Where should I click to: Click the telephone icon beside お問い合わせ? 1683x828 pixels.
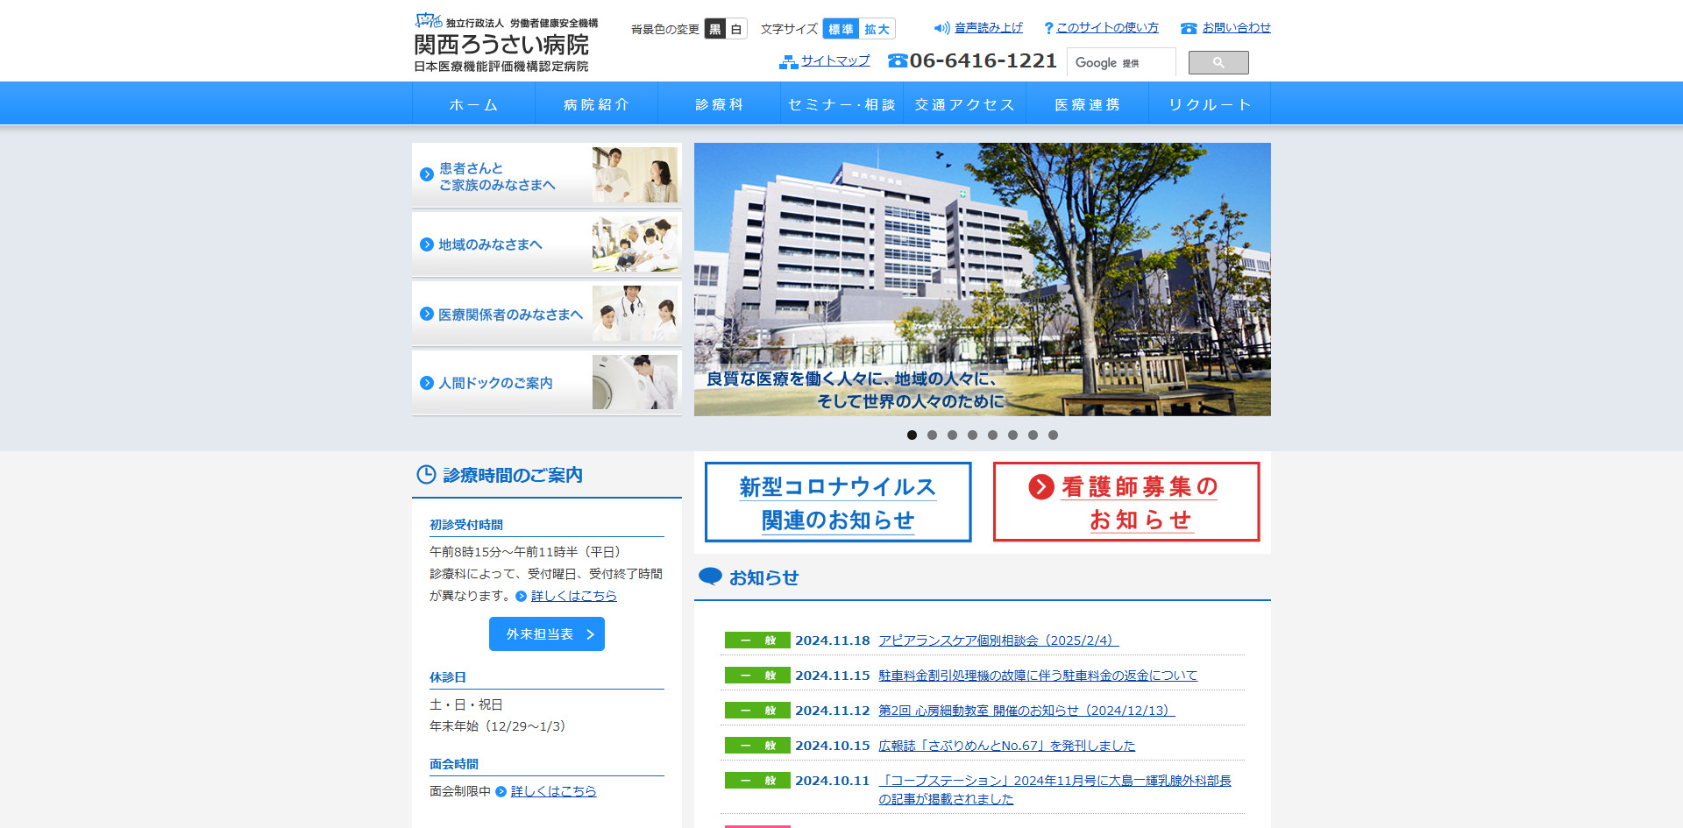[x=1189, y=28]
